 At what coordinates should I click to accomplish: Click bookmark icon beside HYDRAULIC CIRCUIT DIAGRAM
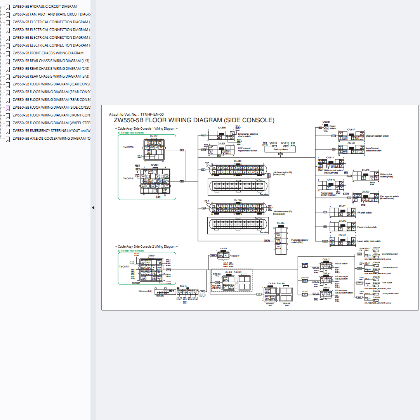[x=8, y=7]
